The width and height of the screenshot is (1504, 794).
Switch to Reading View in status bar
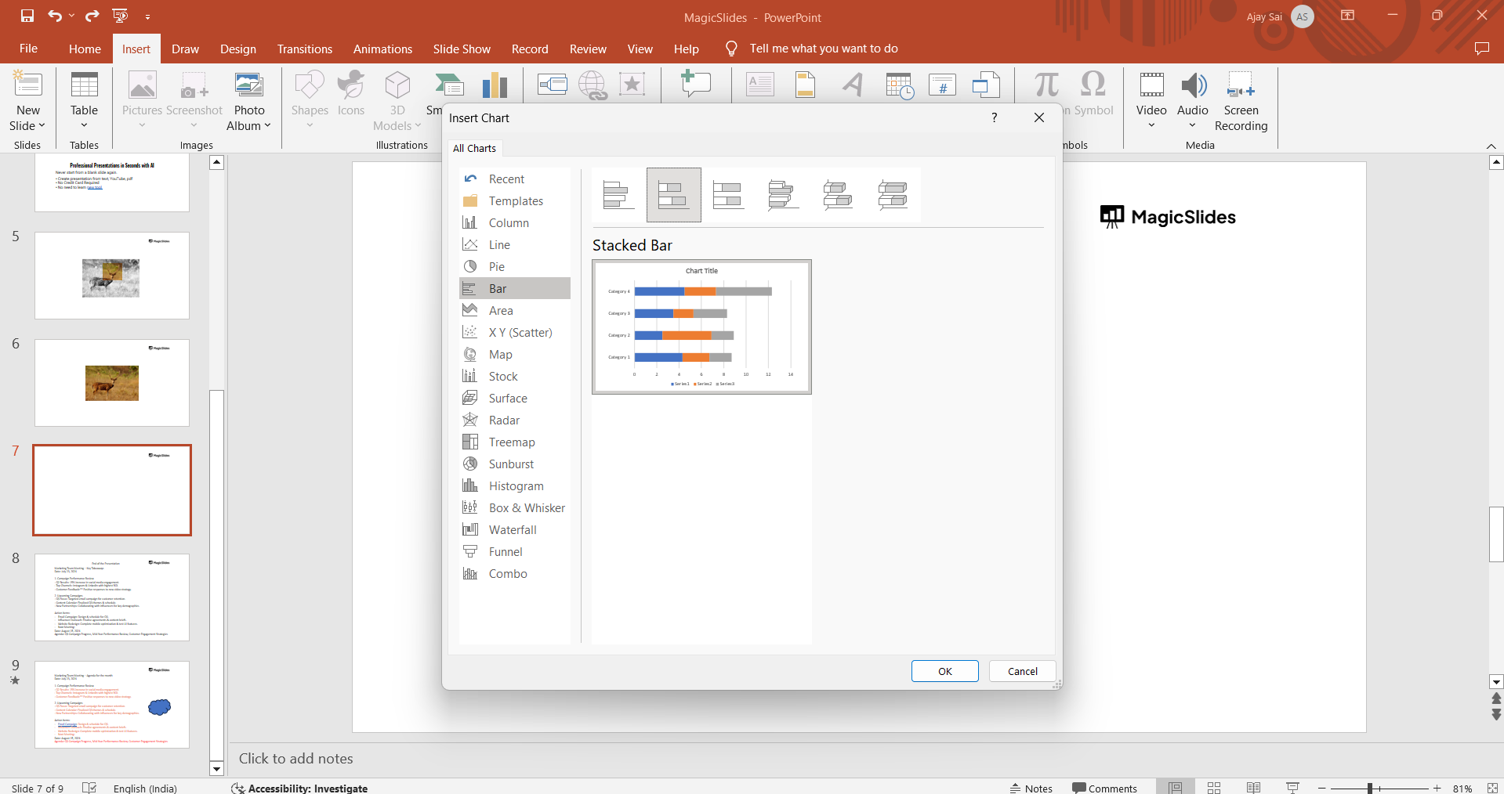pyautogui.click(x=1253, y=788)
